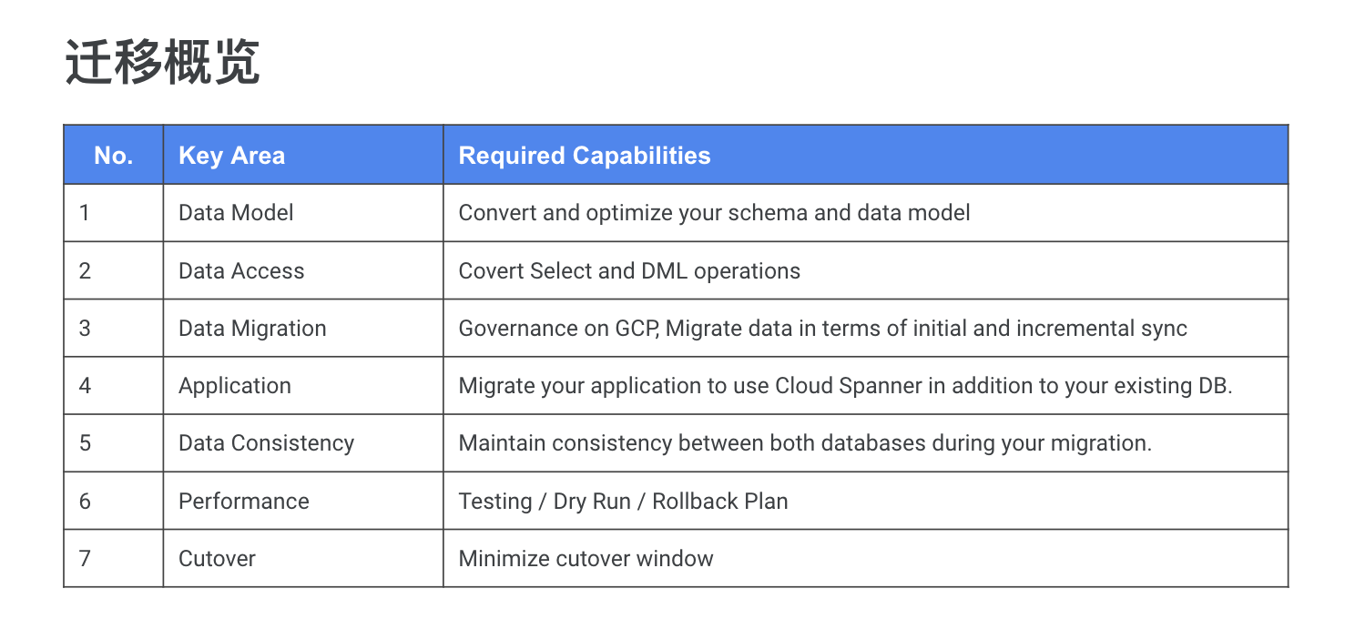Screen dimensions: 1355x619
Task: Click the Governance on GCP description
Action: click(x=822, y=329)
